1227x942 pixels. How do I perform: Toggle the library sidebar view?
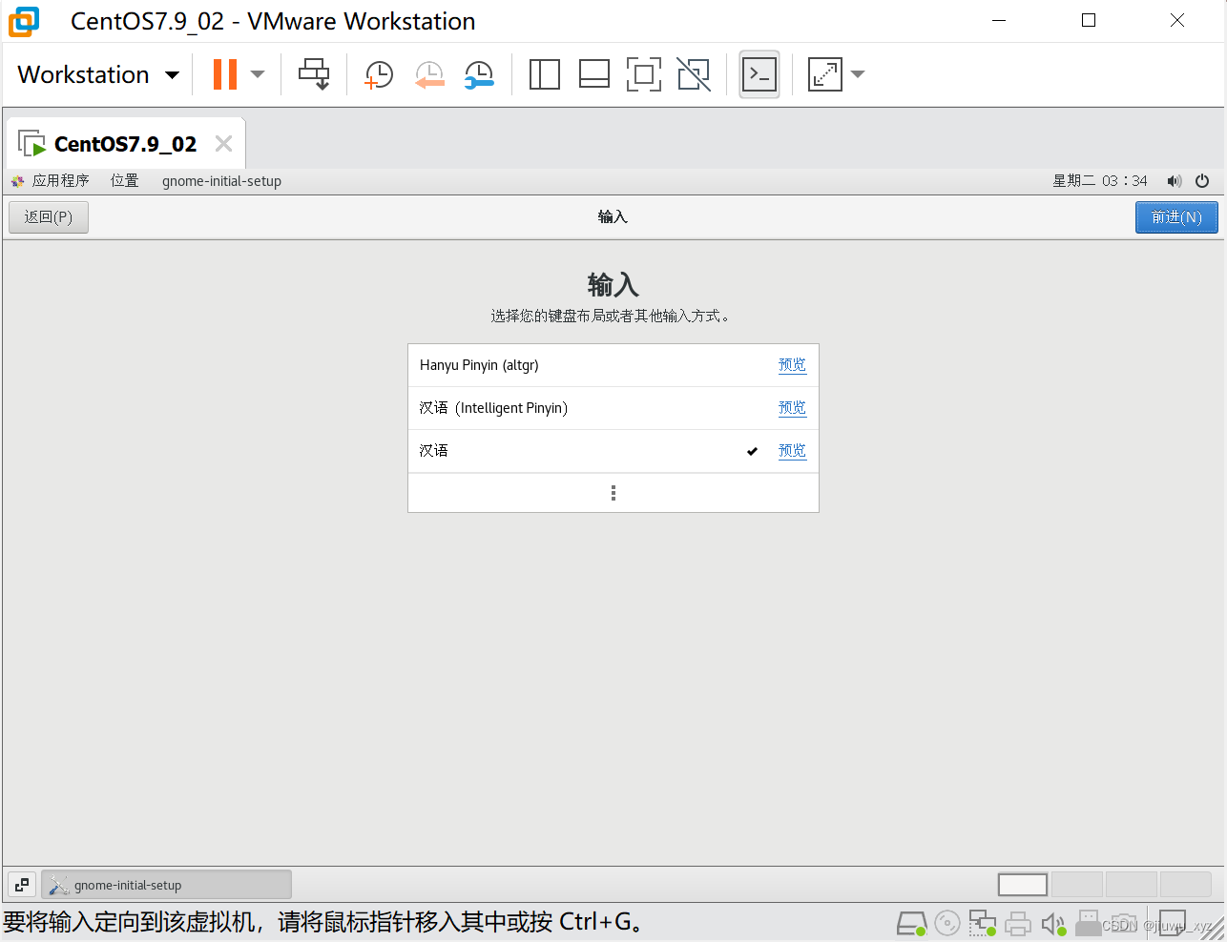pyautogui.click(x=545, y=74)
